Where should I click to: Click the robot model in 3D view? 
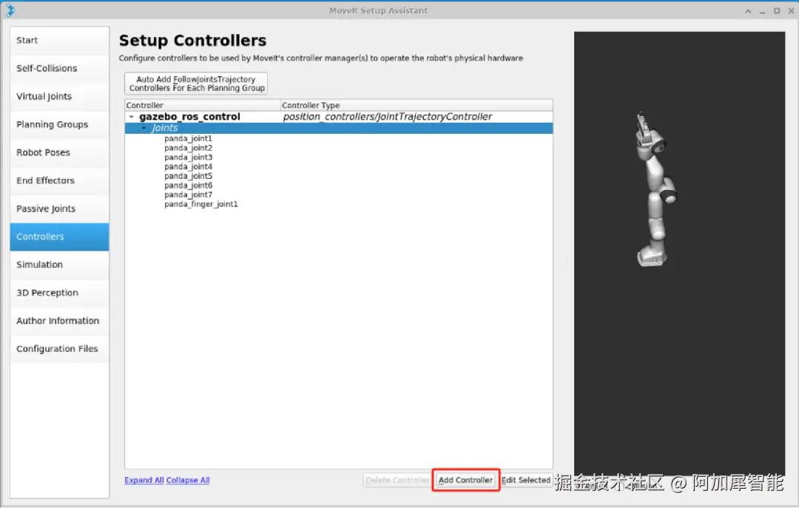click(x=655, y=189)
